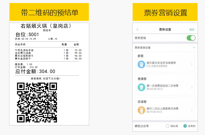This screenshot has height=135, width=205.
Task: Click the 吸引二次以上顾客再次消费 description text
Action: 163,108
